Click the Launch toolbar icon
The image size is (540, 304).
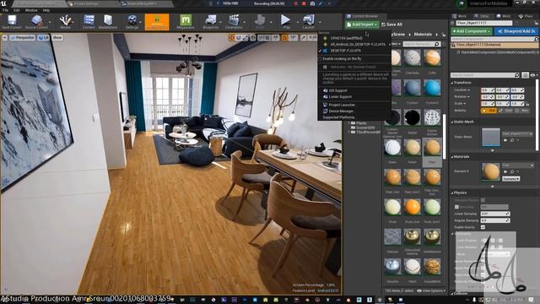(x=308, y=22)
